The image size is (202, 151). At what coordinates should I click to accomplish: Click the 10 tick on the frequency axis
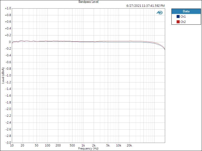click(12, 145)
